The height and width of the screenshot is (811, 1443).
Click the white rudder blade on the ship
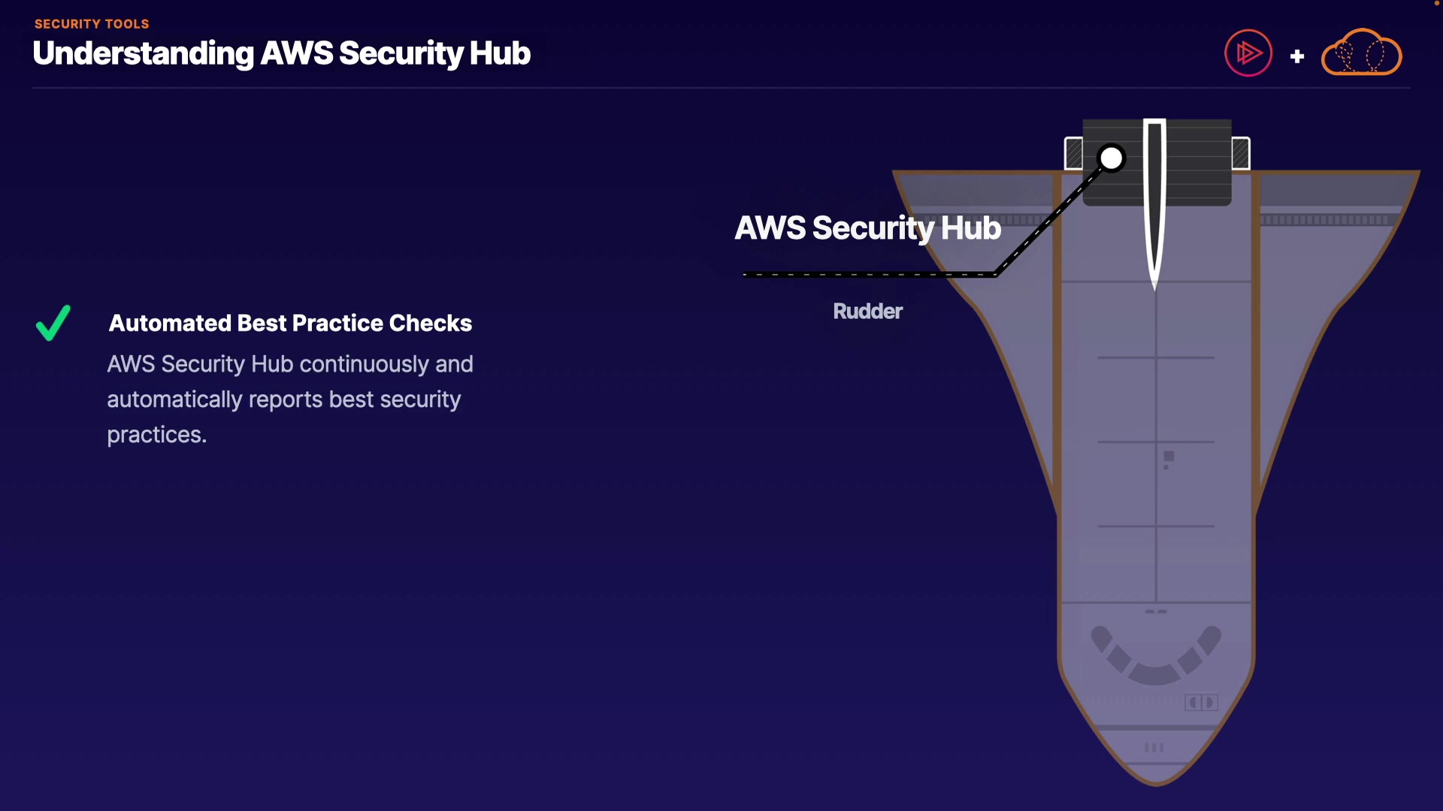[x=1154, y=203]
